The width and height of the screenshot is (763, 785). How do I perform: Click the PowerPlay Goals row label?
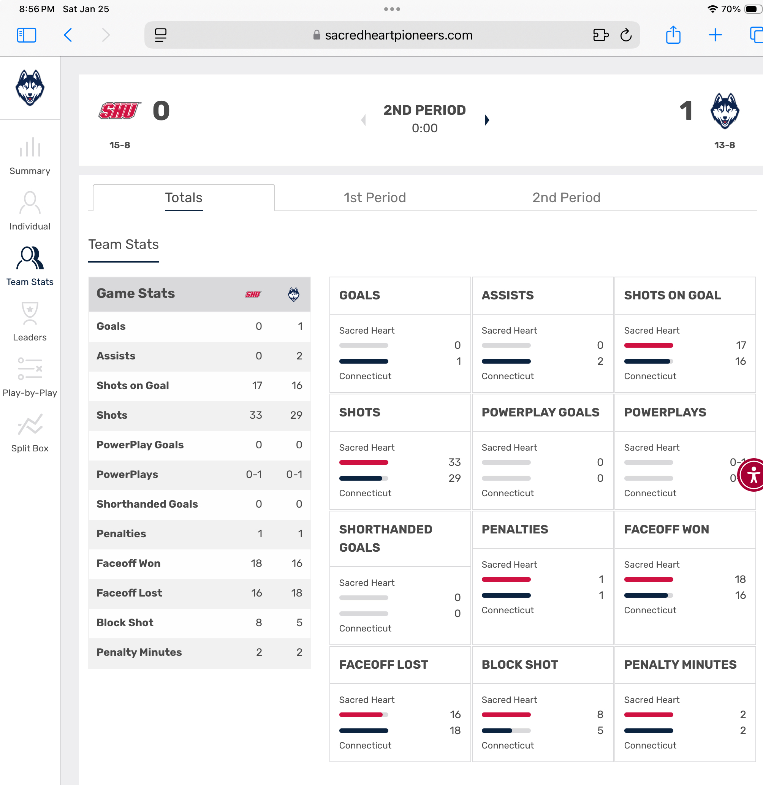[140, 445]
